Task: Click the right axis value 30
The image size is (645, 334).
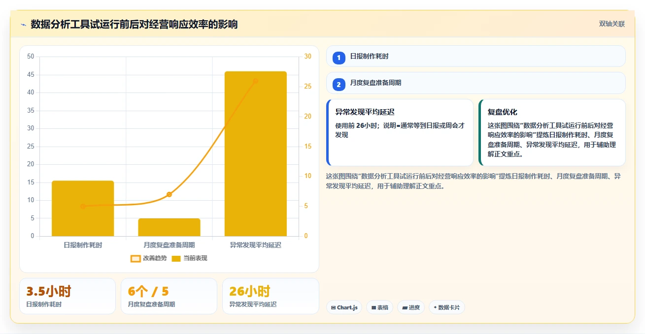Action: pyautogui.click(x=307, y=57)
